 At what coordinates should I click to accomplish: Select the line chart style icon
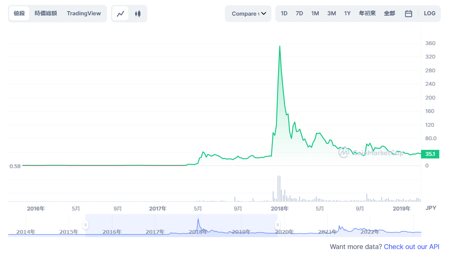(x=120, y=13)
